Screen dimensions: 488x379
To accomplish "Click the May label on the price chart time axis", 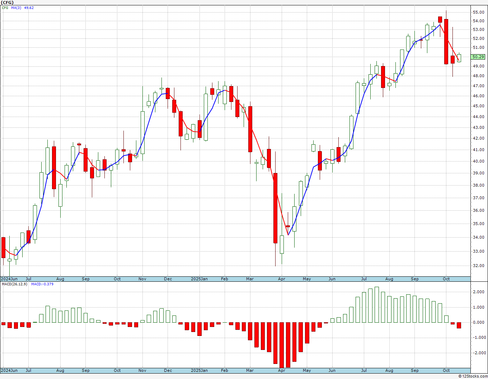I will tap(307, 279).
